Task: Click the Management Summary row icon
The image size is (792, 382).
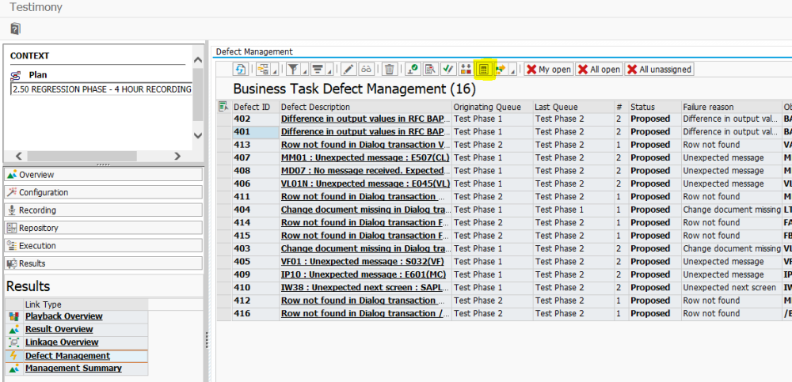Action: coord(13,368)
